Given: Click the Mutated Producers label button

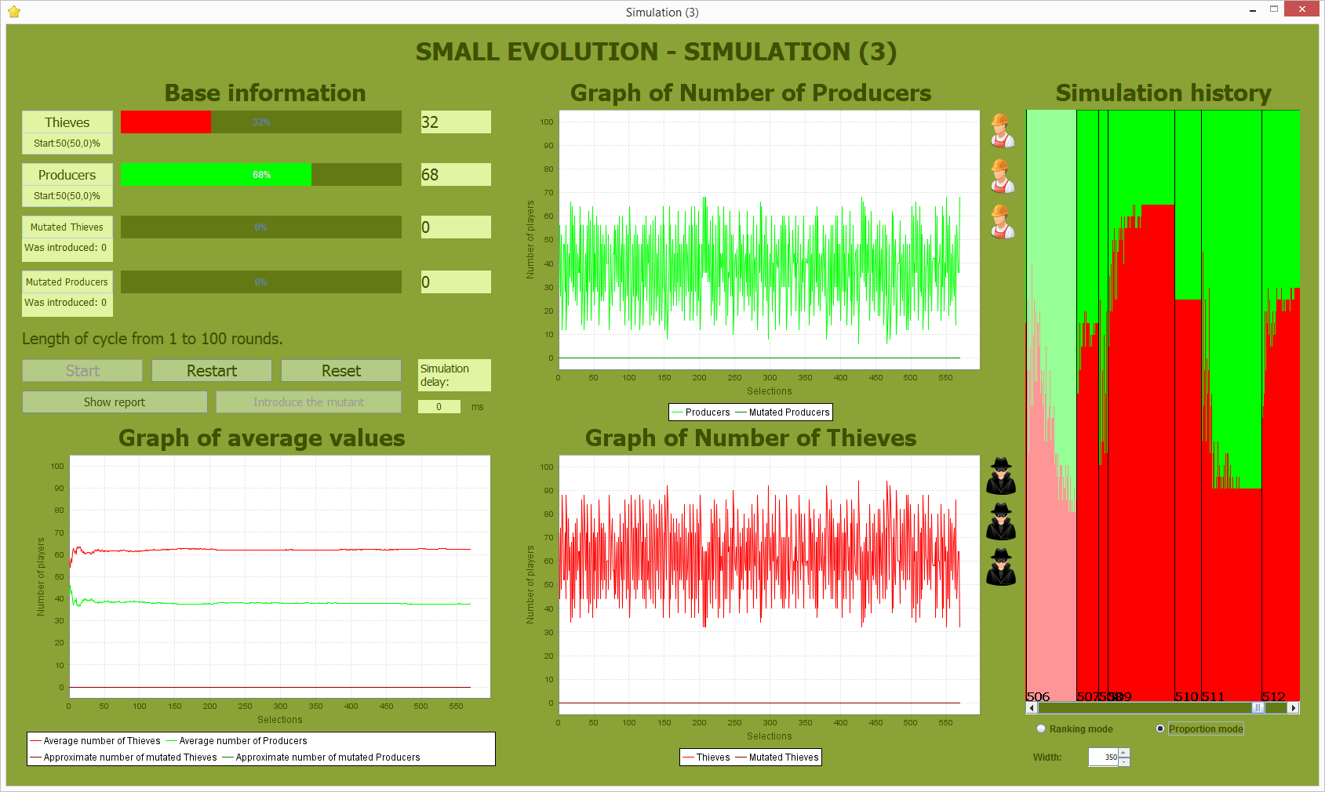Looking at the screenshot, I should 67,282.
